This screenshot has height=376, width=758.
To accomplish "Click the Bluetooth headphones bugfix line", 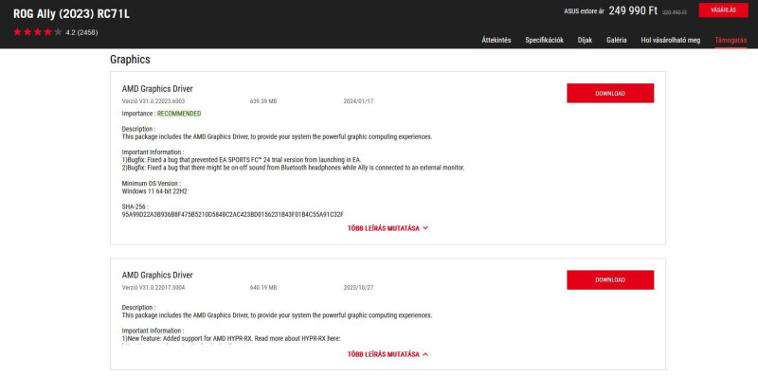I will coord(293,168).
